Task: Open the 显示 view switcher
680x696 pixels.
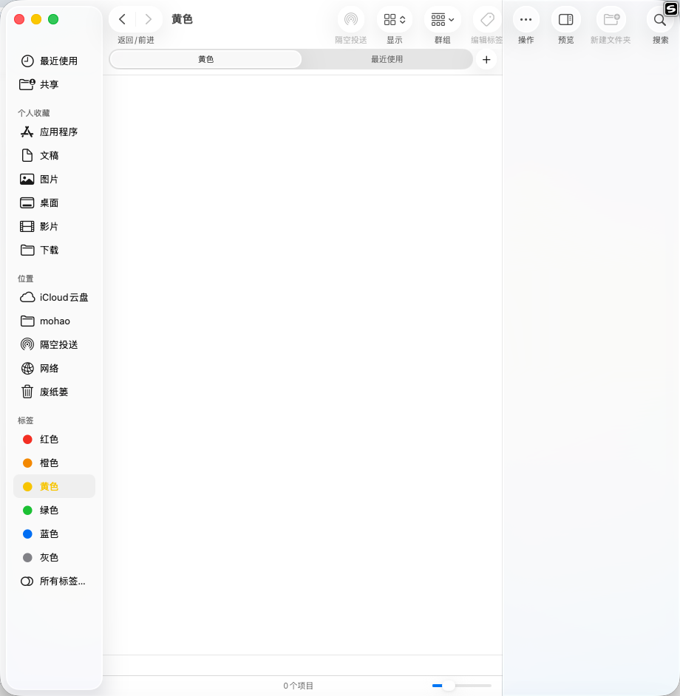Action: click(395, 19)
